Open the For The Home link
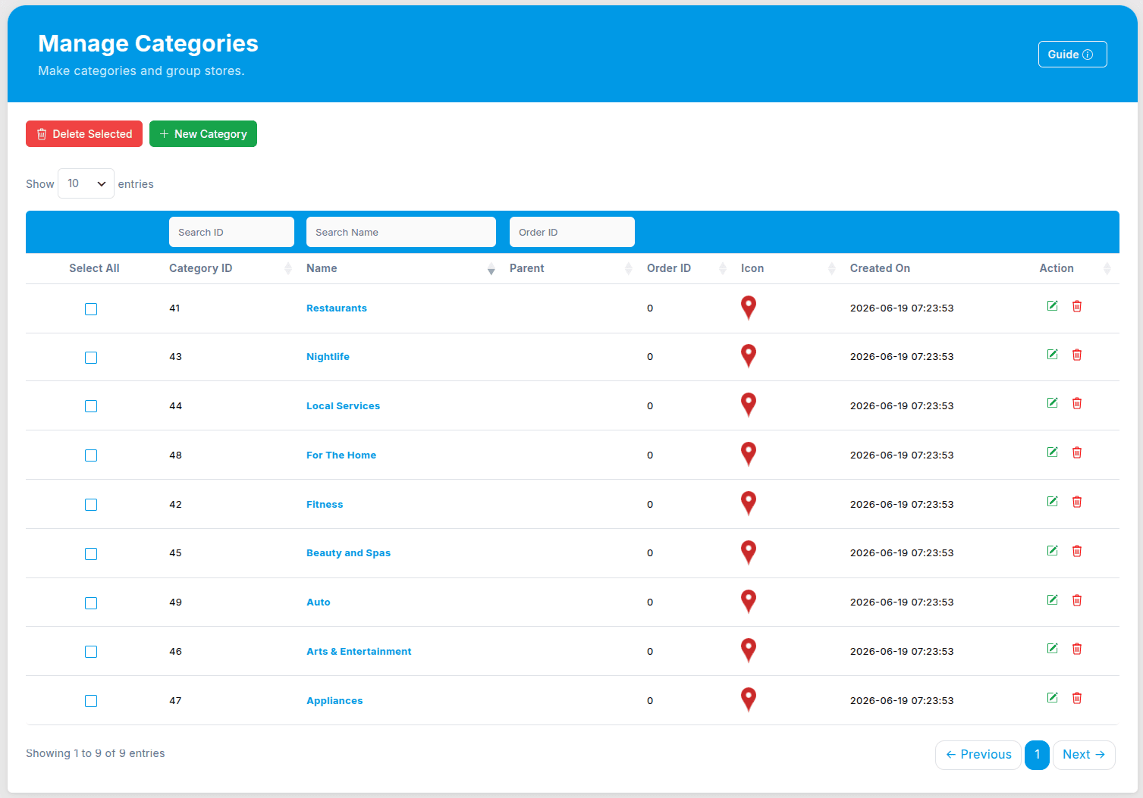Image resolution: width=1143 pixels, height=798 pixels. (x=341, y=455)
